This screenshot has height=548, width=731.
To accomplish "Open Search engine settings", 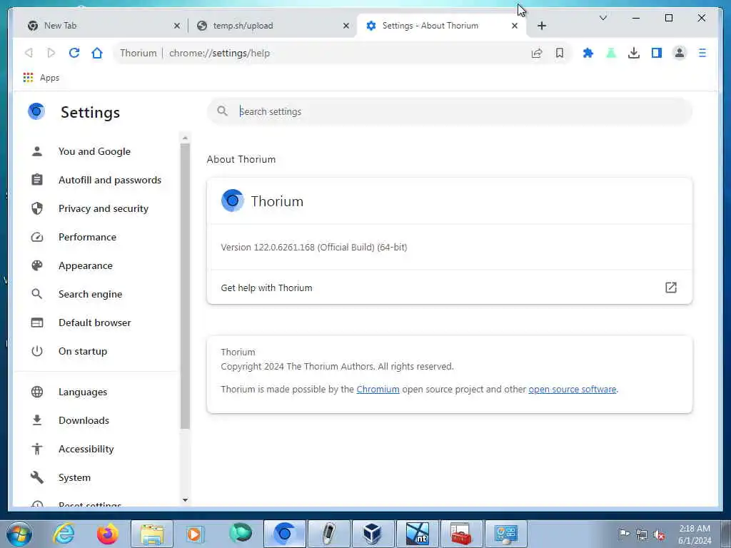I will (x=96, y=294).
